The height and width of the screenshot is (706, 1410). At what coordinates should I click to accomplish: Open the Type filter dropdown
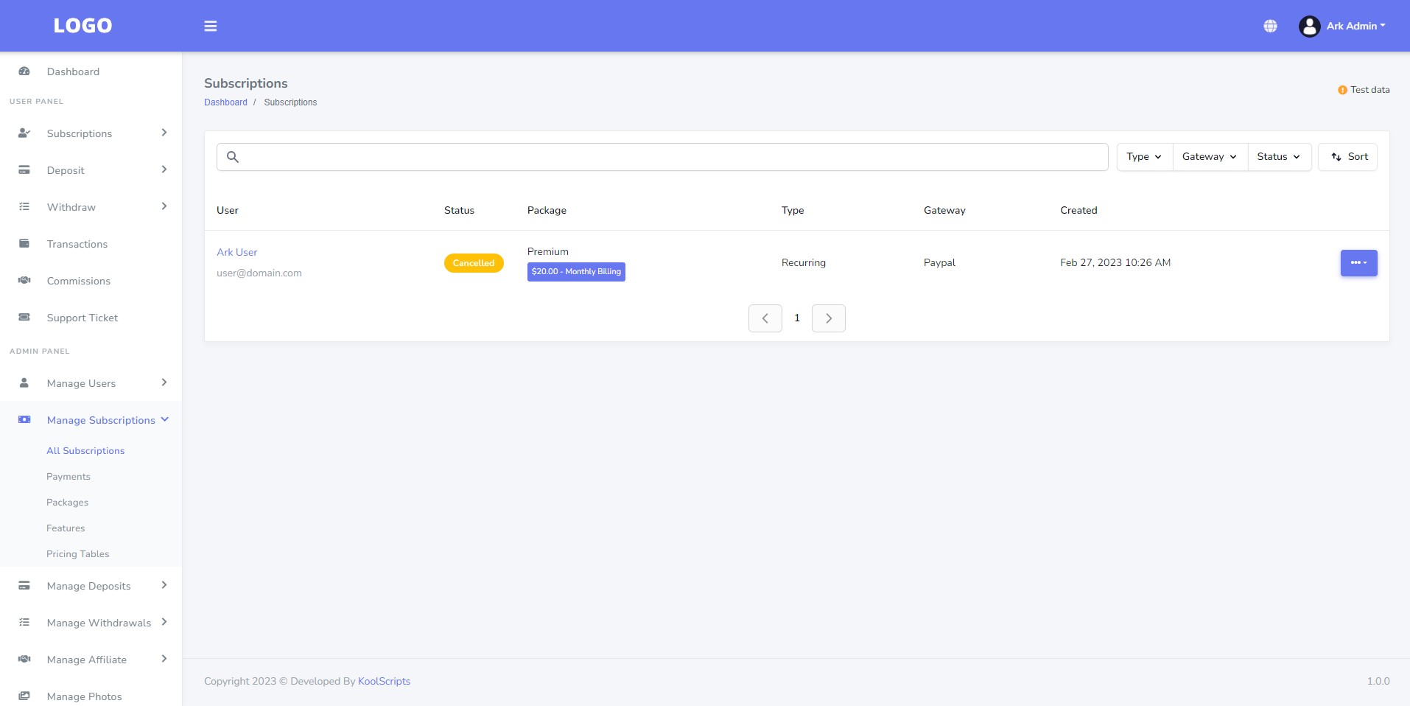coord(1143,156)
